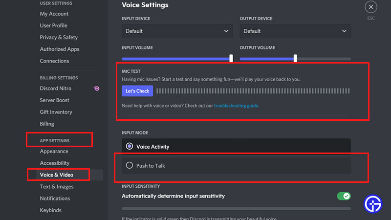Select Push to Talk input mode
The image size is (391, 220).
(x=236, y=166)
